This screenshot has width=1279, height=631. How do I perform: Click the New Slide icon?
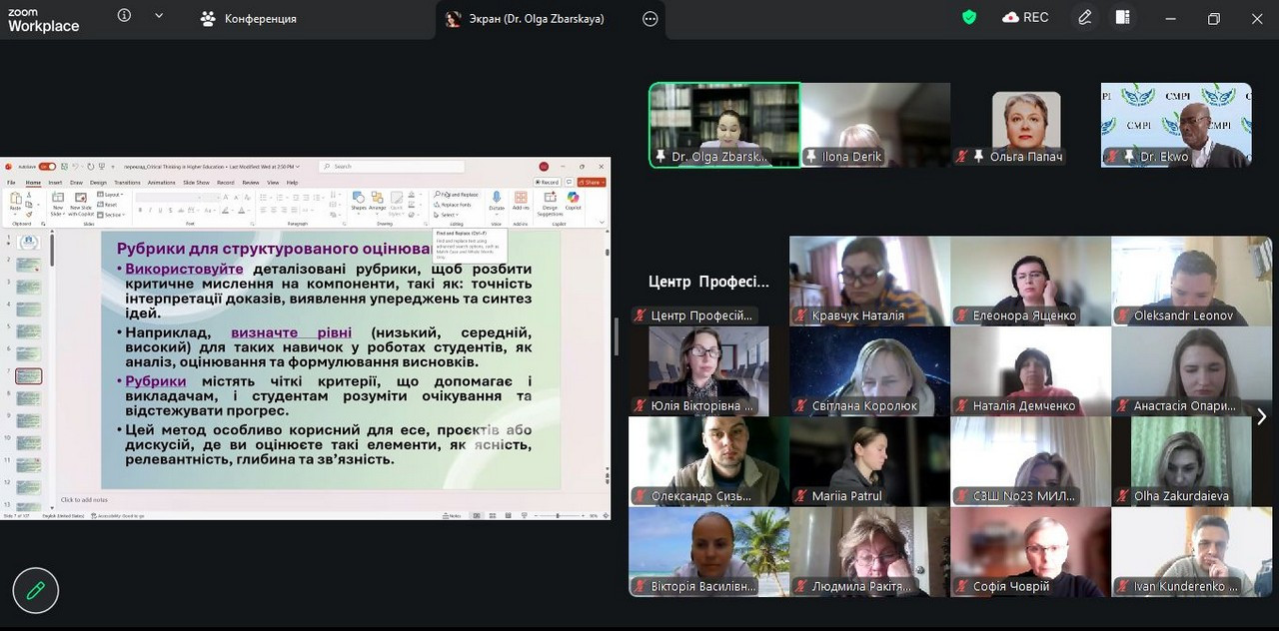coord(58,198)
